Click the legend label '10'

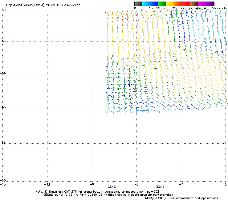point(151,8)
